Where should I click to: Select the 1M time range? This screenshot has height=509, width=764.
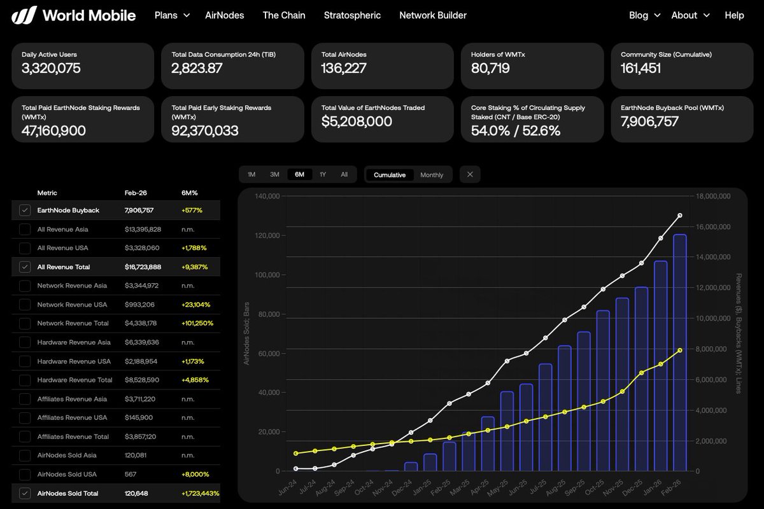point(251,174)
